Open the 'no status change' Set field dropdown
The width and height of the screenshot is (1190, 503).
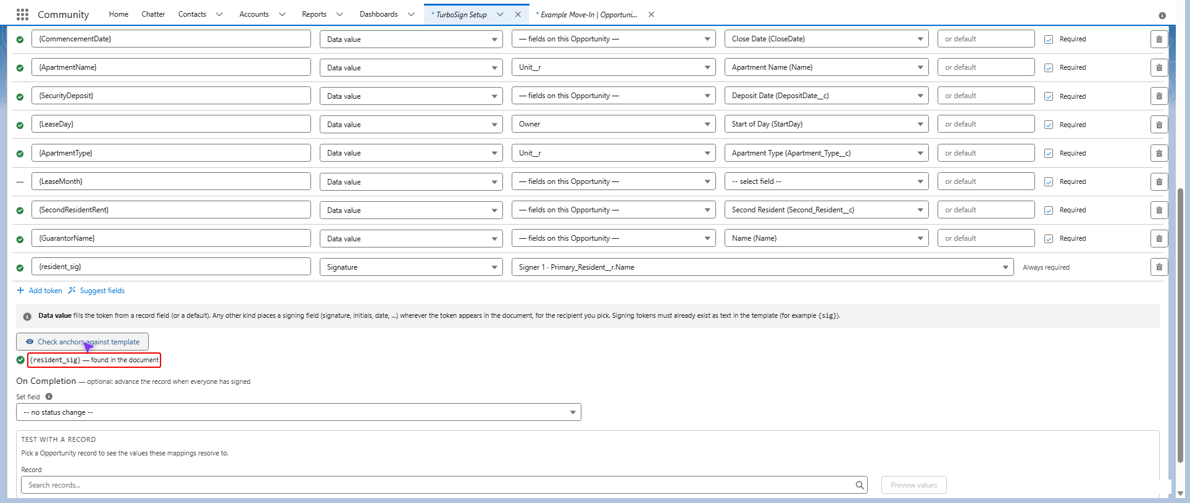pyautogui.click(x=299, y=412)
